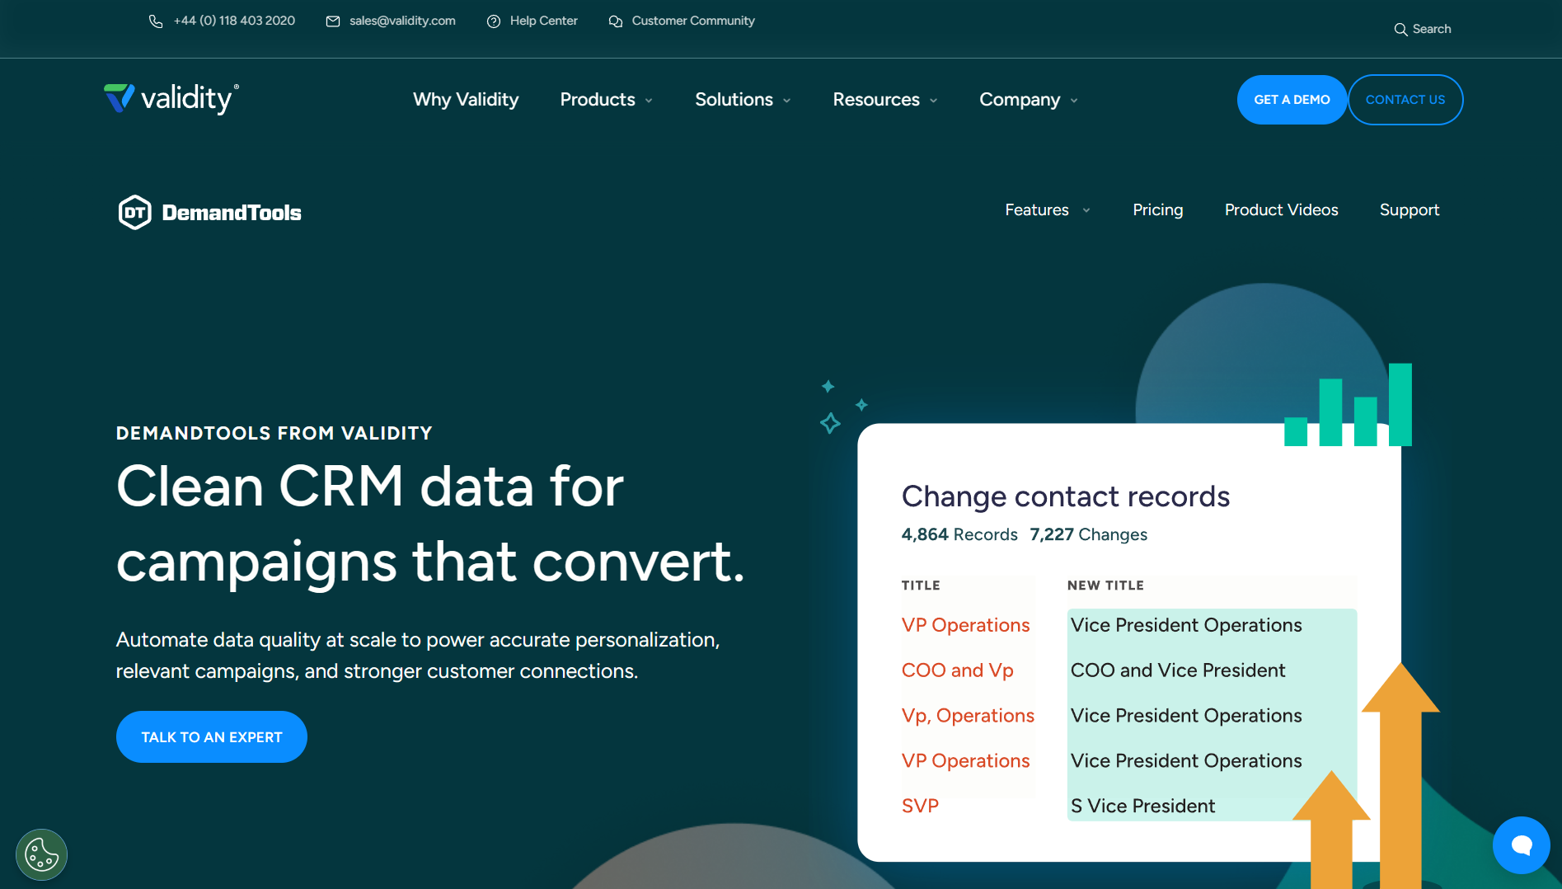
Task: Expand the Products dropdown chevron
Action: point(649,101)
